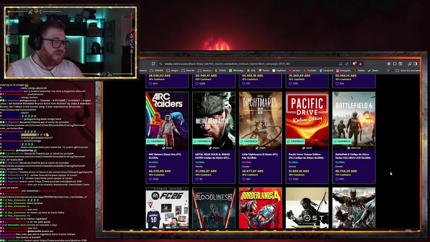Wishlist Little Nightmares III heart showing 664
Image resolution: width=430 pixels, height=242 pixels.
(x=244, y=179)
